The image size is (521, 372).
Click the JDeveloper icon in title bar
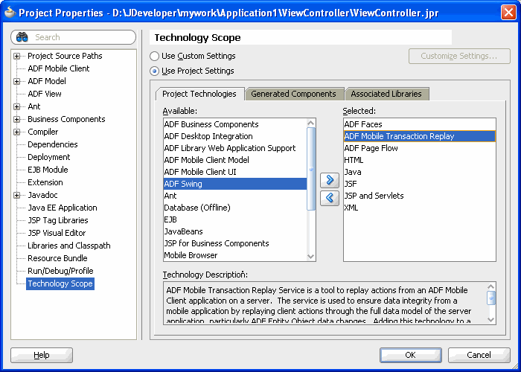click(x=10, y=13)
